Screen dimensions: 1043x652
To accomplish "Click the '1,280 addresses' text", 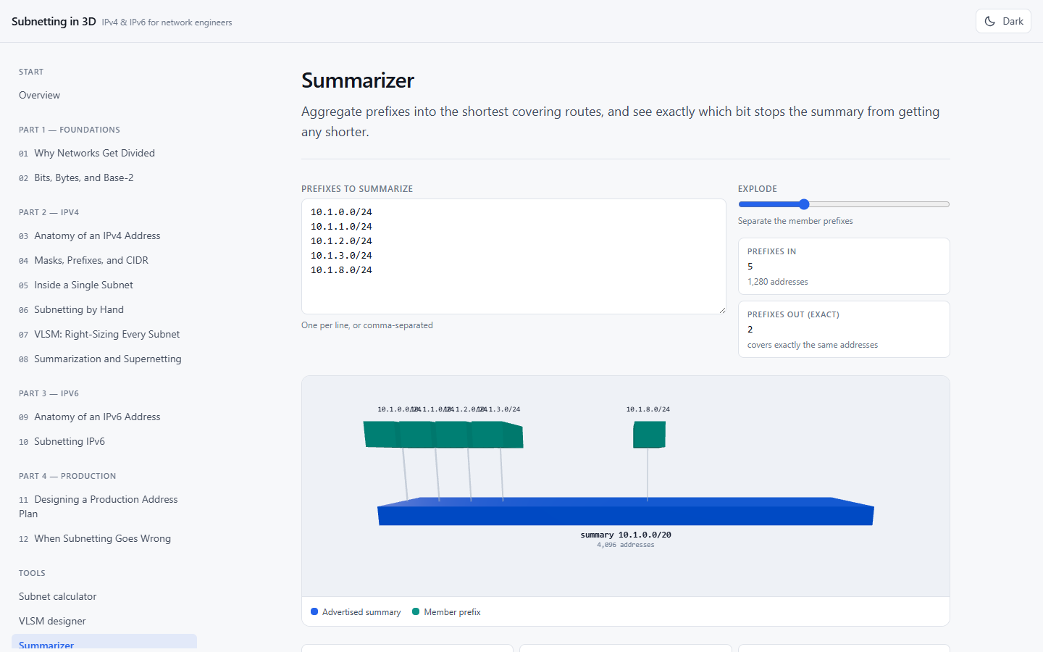I will (x=778, y=282).
